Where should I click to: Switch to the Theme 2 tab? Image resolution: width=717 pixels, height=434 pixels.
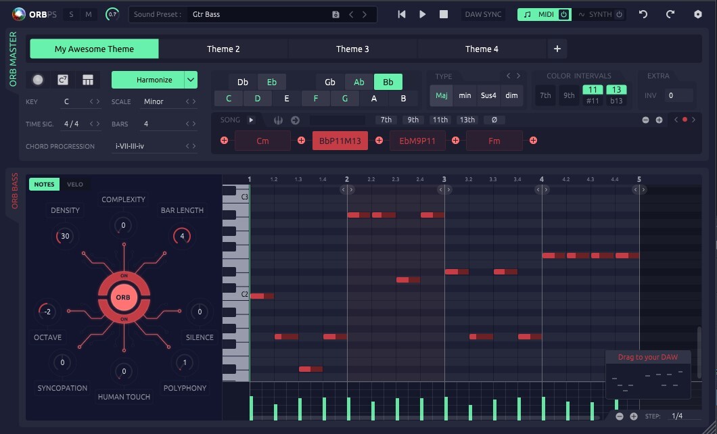coord(223,49)
